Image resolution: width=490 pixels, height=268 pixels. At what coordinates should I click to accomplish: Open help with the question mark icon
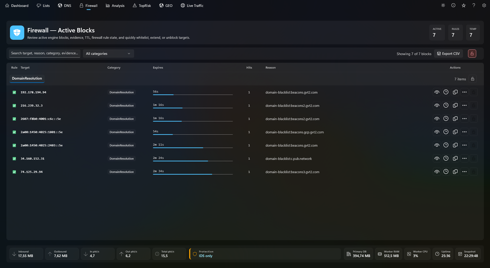click(474, 5)
